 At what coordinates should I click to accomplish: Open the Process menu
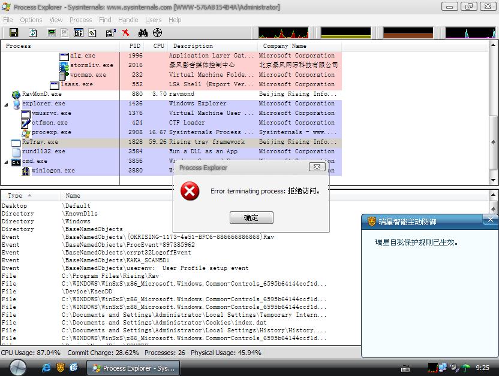click(x=81, y=20)
